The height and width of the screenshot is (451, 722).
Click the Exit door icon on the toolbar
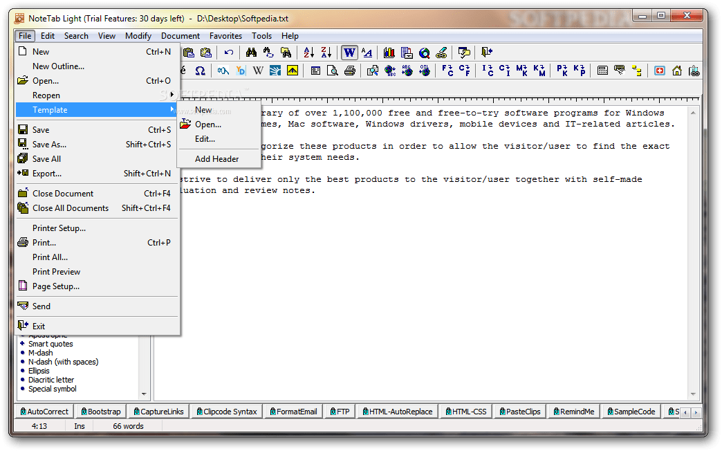486,53
